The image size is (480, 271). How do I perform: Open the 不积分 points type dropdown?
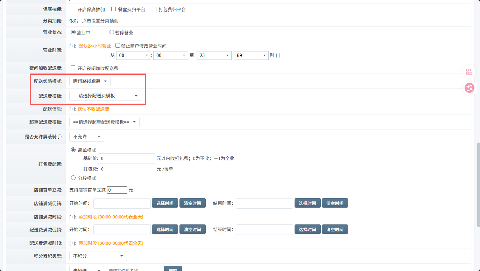click(x=98, y=256)
